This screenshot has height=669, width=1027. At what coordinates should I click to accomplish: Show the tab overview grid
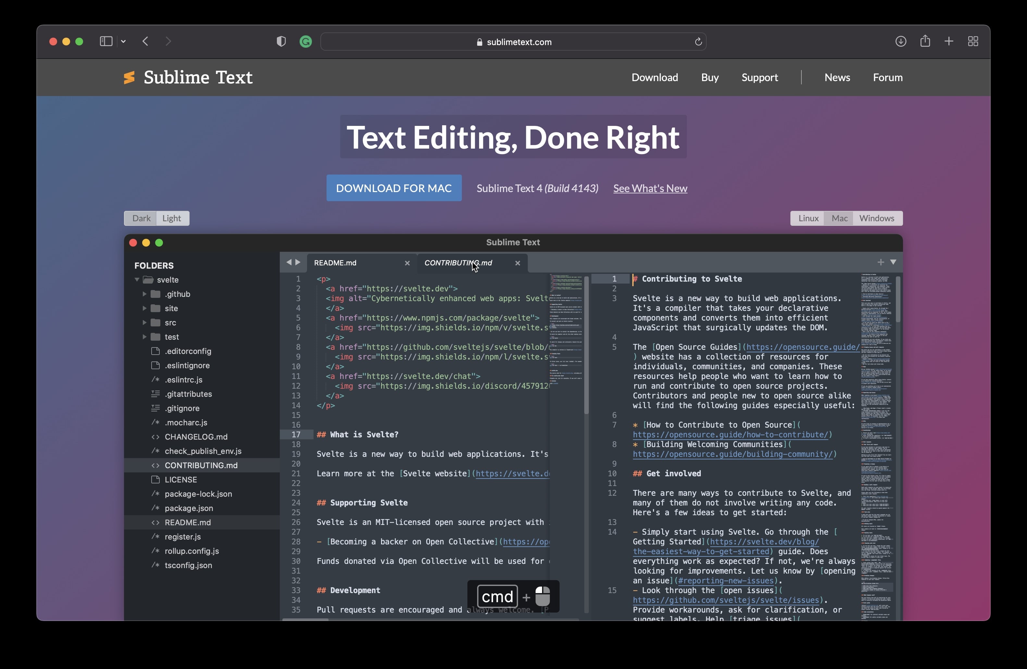tap(972, 42)
